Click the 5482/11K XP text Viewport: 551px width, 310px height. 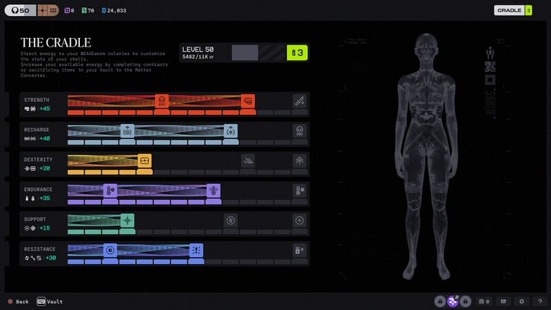[198, 57]
